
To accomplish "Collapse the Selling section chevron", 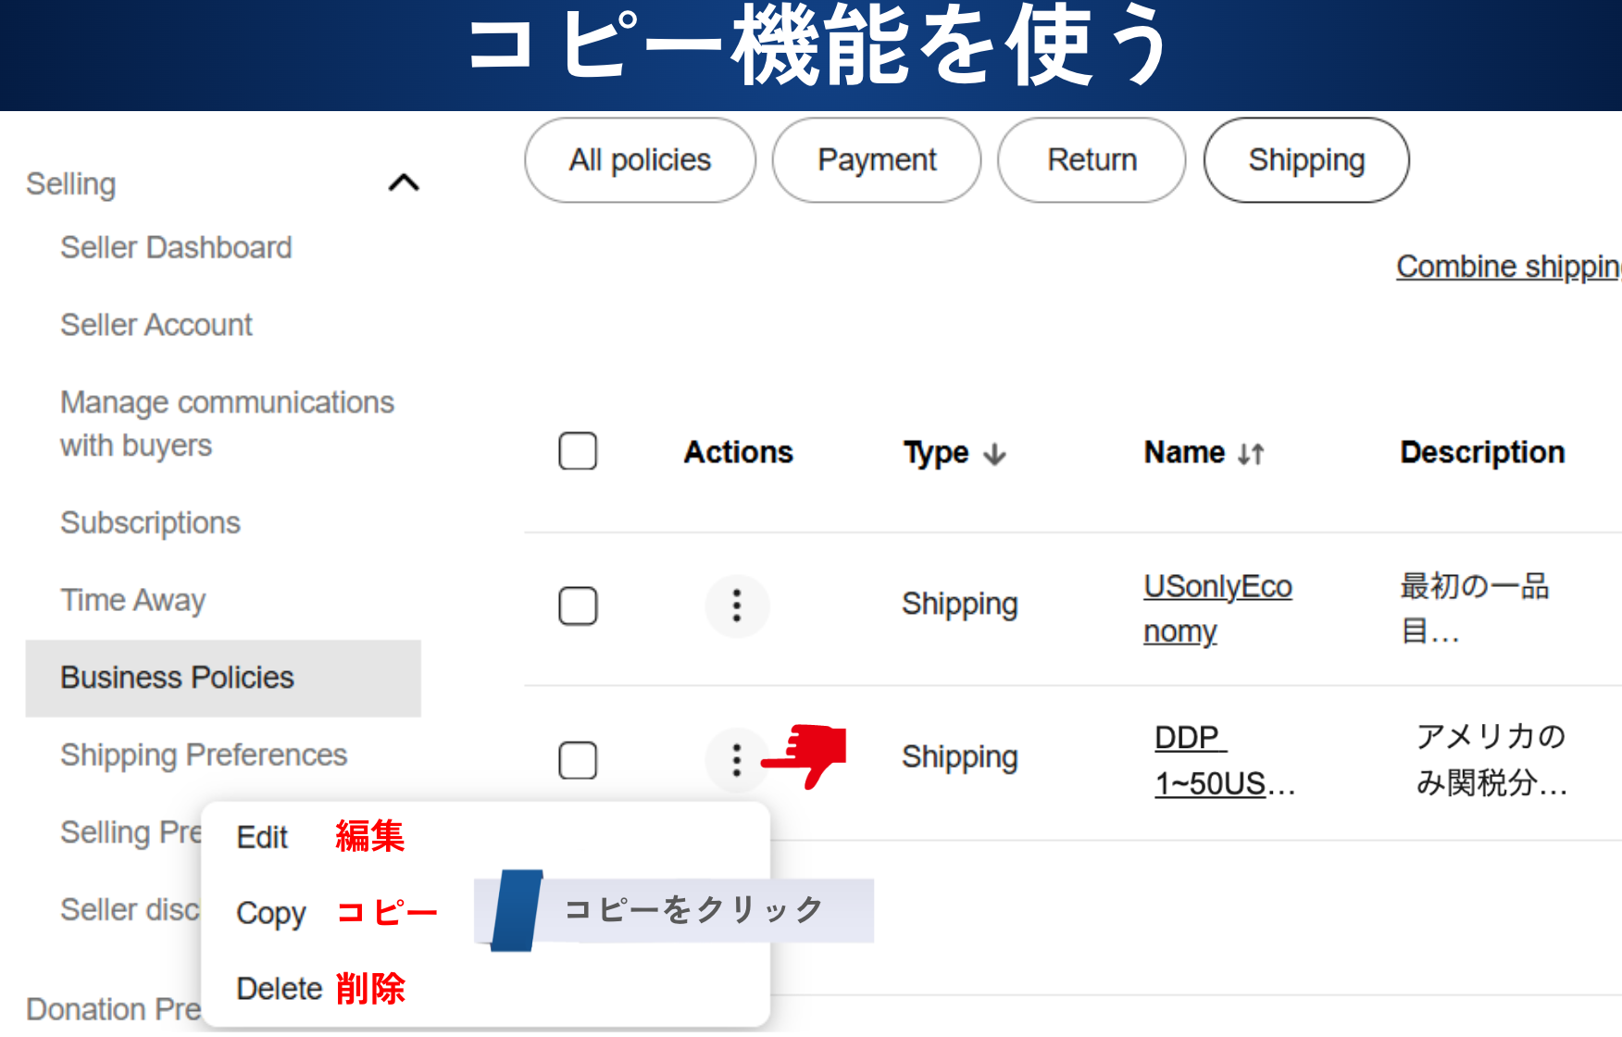I will click(404, 183).
